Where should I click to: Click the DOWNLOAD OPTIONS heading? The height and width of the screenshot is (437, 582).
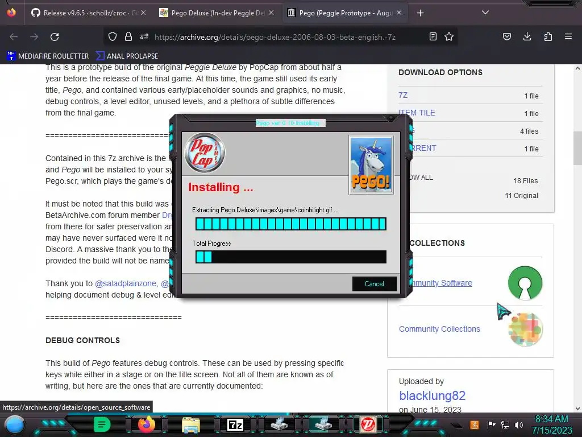(x=440, y=72)
